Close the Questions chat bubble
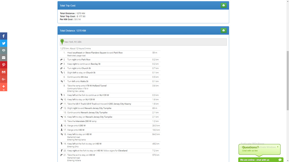The width and height of the screenshot is (289, 162). pos(278,146)
